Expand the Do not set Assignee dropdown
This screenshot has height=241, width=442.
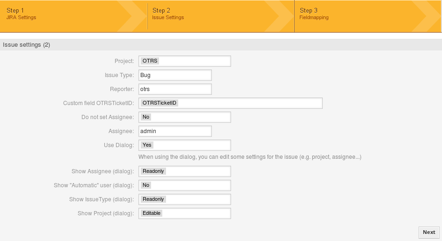185,117
